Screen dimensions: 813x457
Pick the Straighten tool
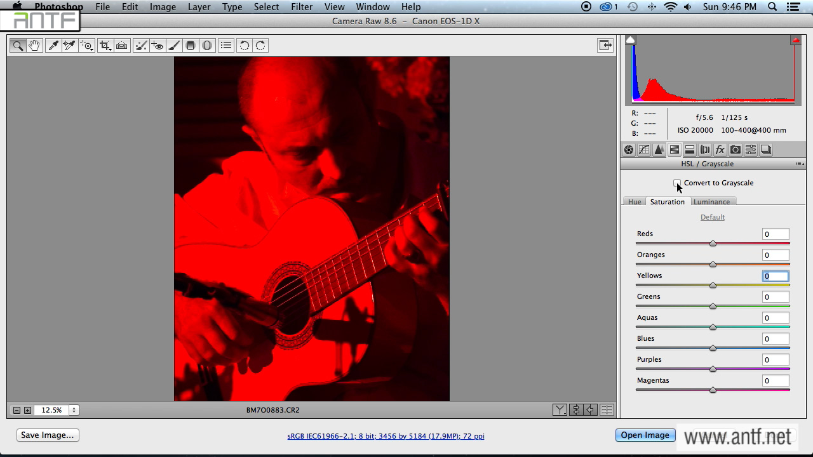point(122,45)
